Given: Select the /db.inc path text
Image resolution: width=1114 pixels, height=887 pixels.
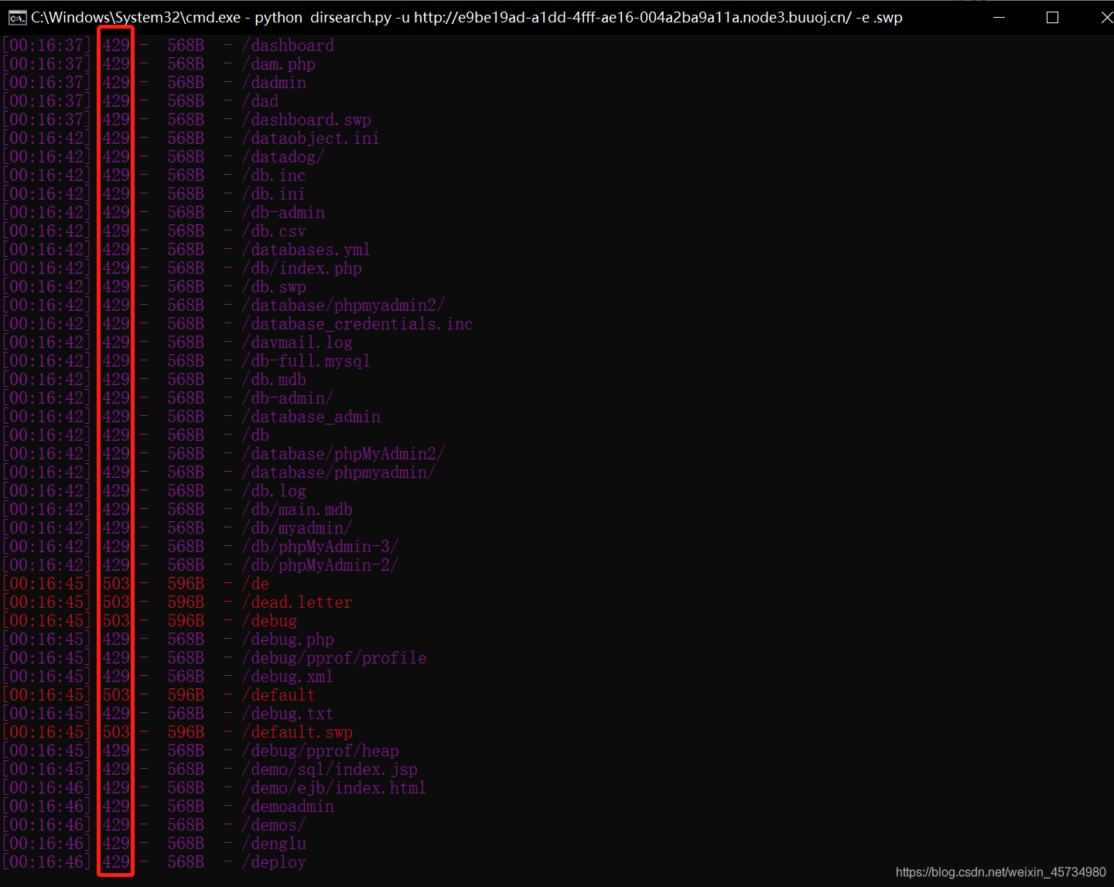Looking at the screenshot, I should [x=274, y=176].
